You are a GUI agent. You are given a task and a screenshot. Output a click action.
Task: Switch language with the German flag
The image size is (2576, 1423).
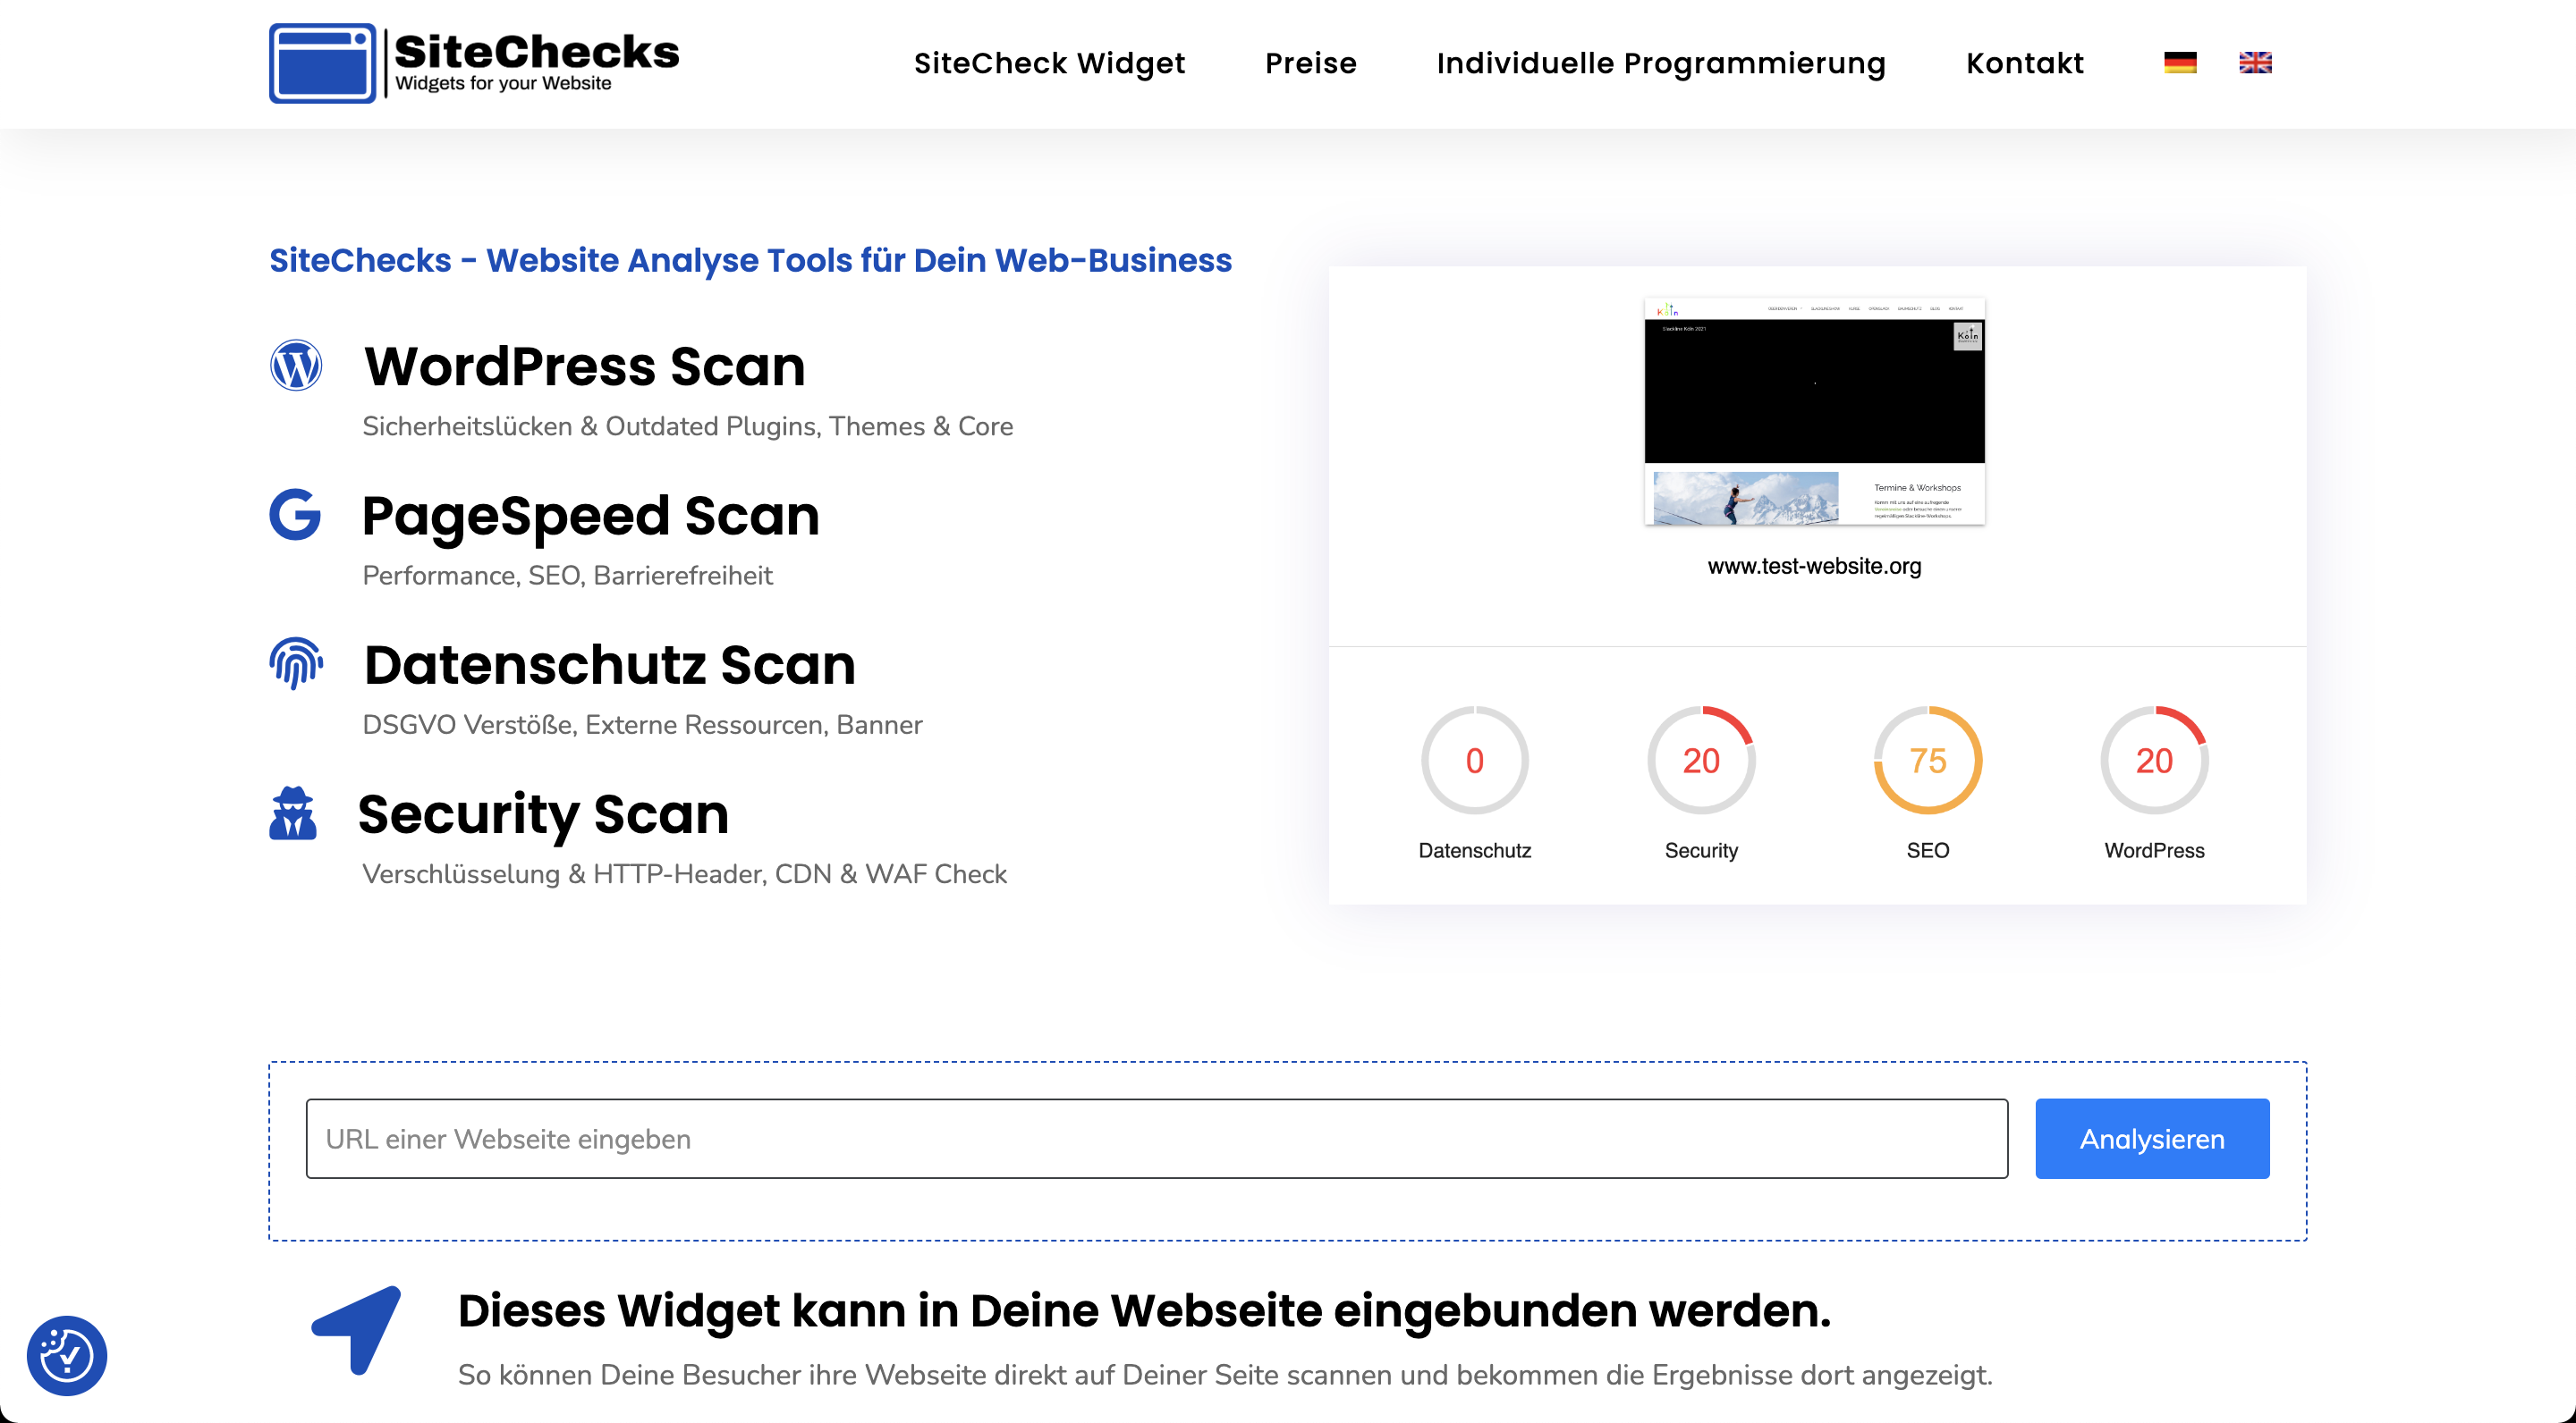[2180, 63]
